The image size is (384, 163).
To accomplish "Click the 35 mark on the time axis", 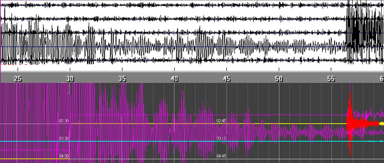I will click(x=122, y=79).
